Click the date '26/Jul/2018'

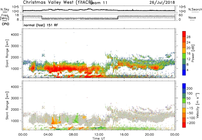[x=162, y=2]
